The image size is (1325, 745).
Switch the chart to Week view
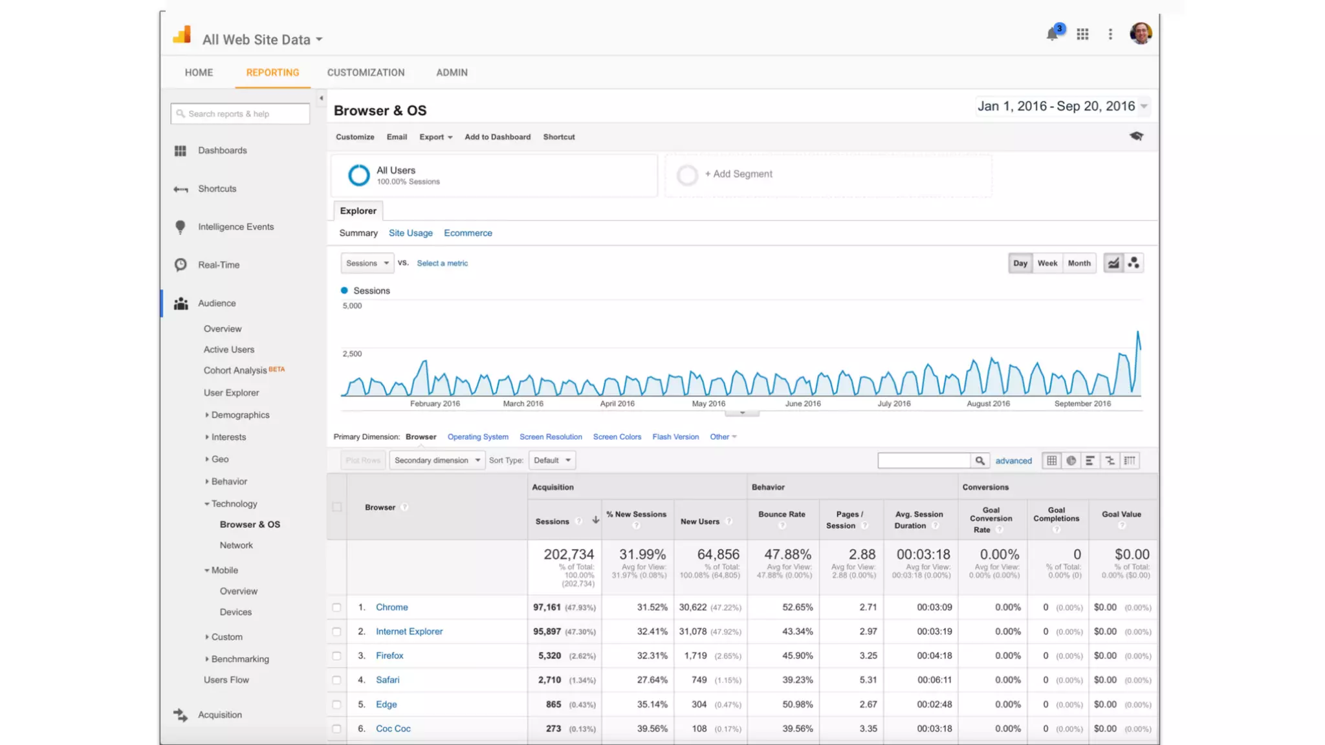[1047, 263]
